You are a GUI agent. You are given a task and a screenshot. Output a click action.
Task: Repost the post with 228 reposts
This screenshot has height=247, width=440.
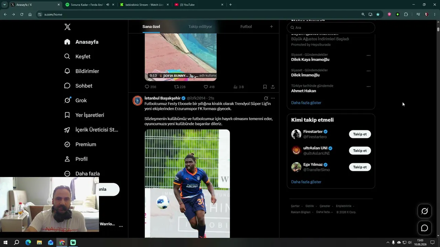[x=180, y=87]
